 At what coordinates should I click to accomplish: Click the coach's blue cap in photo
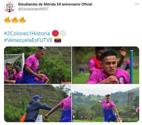(x=37, y=97)
